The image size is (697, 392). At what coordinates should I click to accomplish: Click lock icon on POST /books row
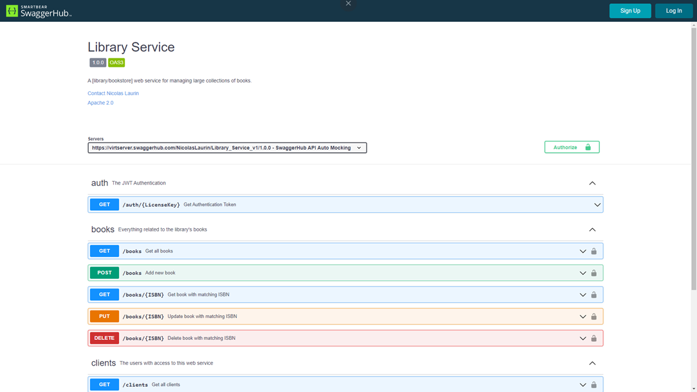[x=594, y=273]
